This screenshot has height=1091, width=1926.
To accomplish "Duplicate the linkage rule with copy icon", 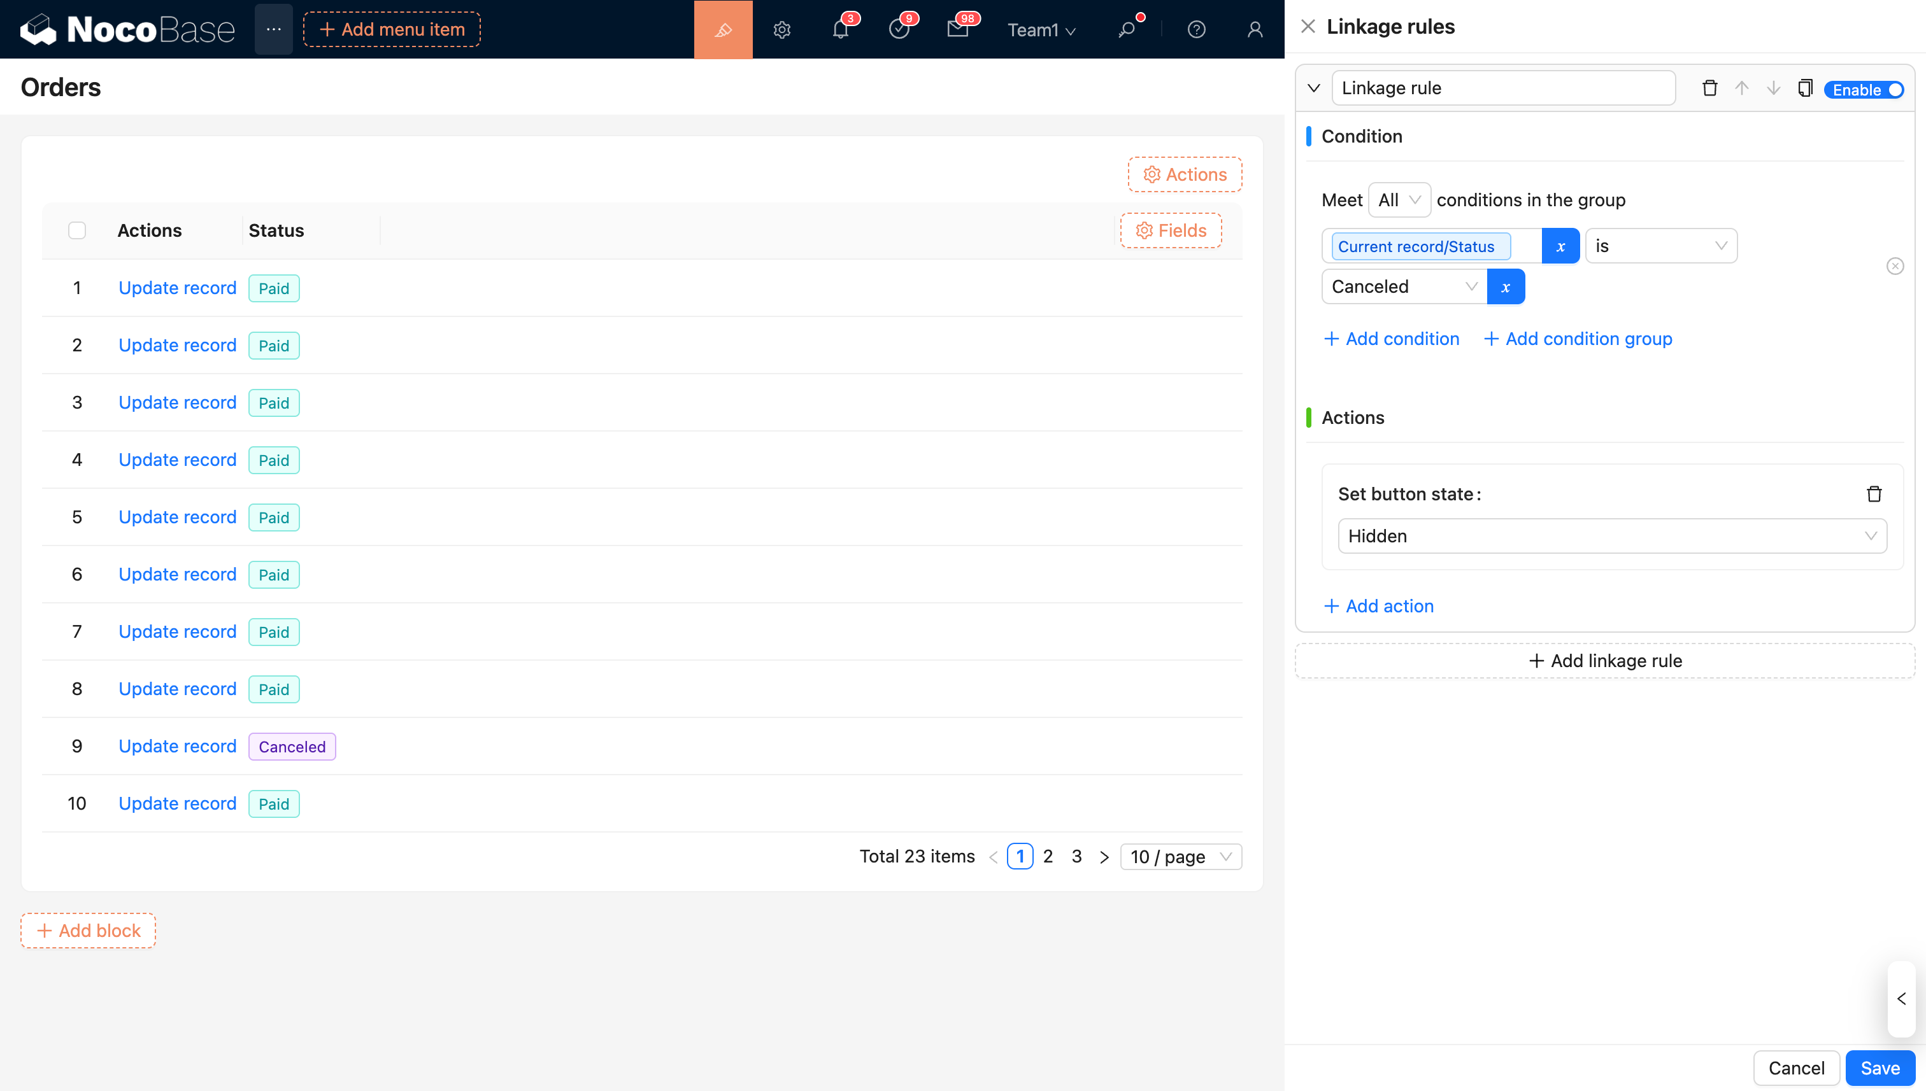I will coord(1804,88).
